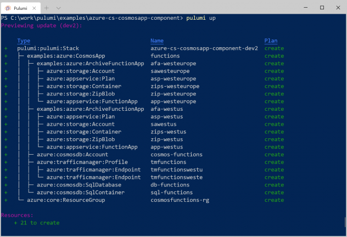Viewport: 347px width, 237px height.
Task: Close the Windows Terminal window
Action: (x=337, y=7)
